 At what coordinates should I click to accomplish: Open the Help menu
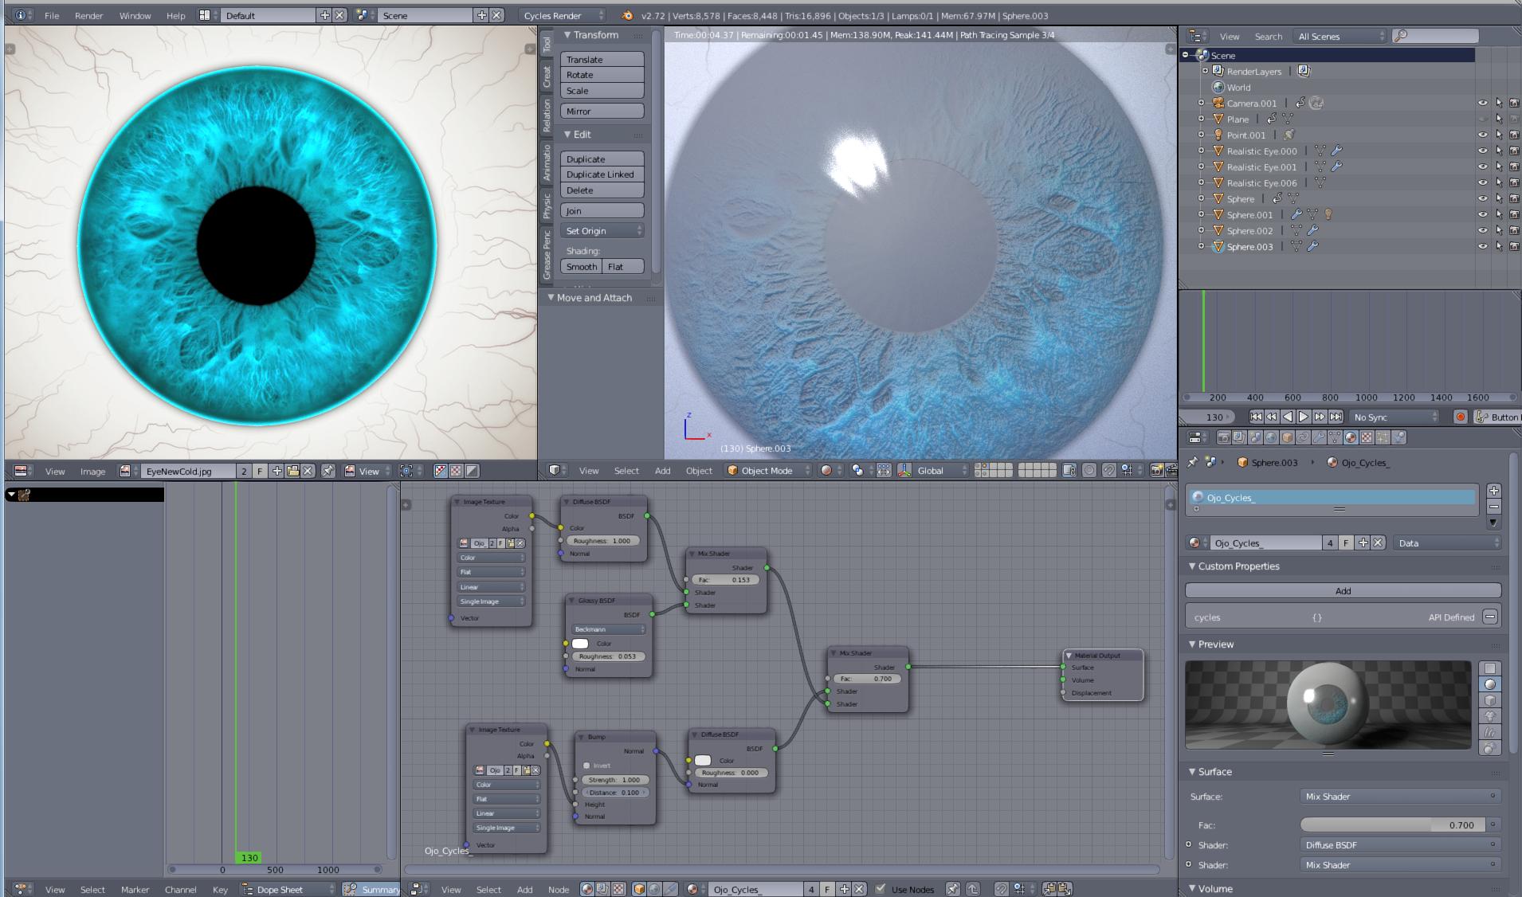click(x=175, y=15)
